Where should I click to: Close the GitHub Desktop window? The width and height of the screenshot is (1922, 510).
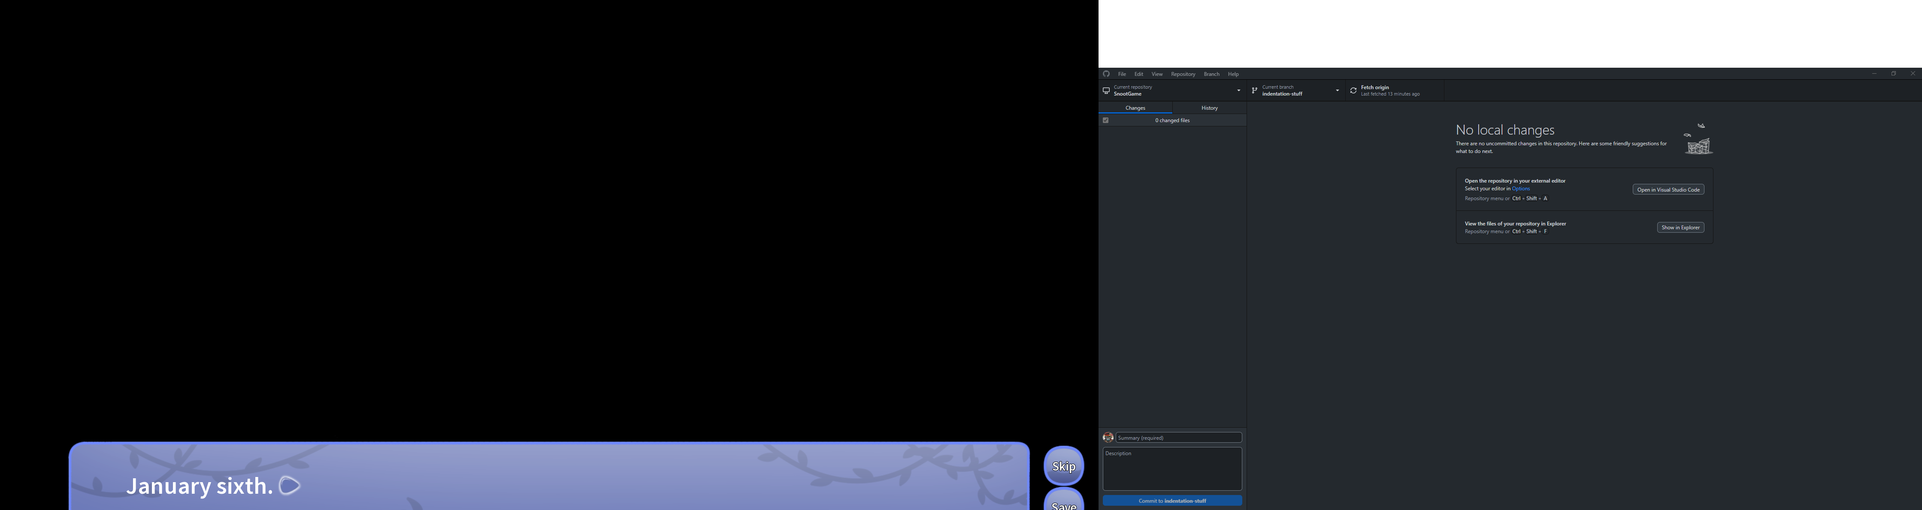coord(1912,74)
